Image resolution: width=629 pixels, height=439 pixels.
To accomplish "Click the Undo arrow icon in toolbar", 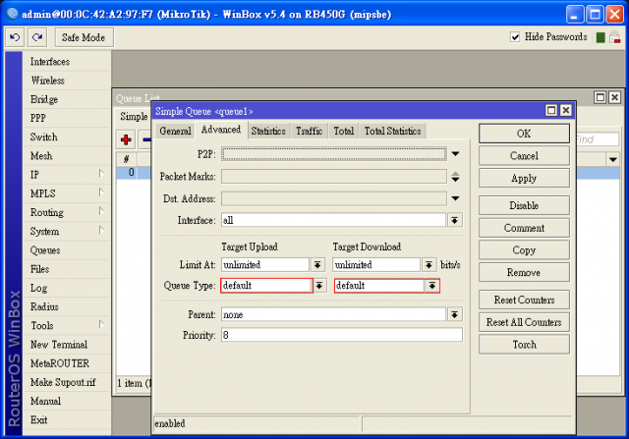I will 15,37.
